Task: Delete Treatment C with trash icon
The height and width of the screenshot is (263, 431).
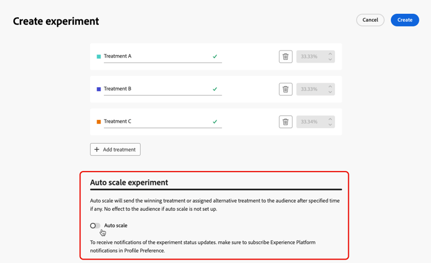Action: pyautogui.click(x=286, y=122)
